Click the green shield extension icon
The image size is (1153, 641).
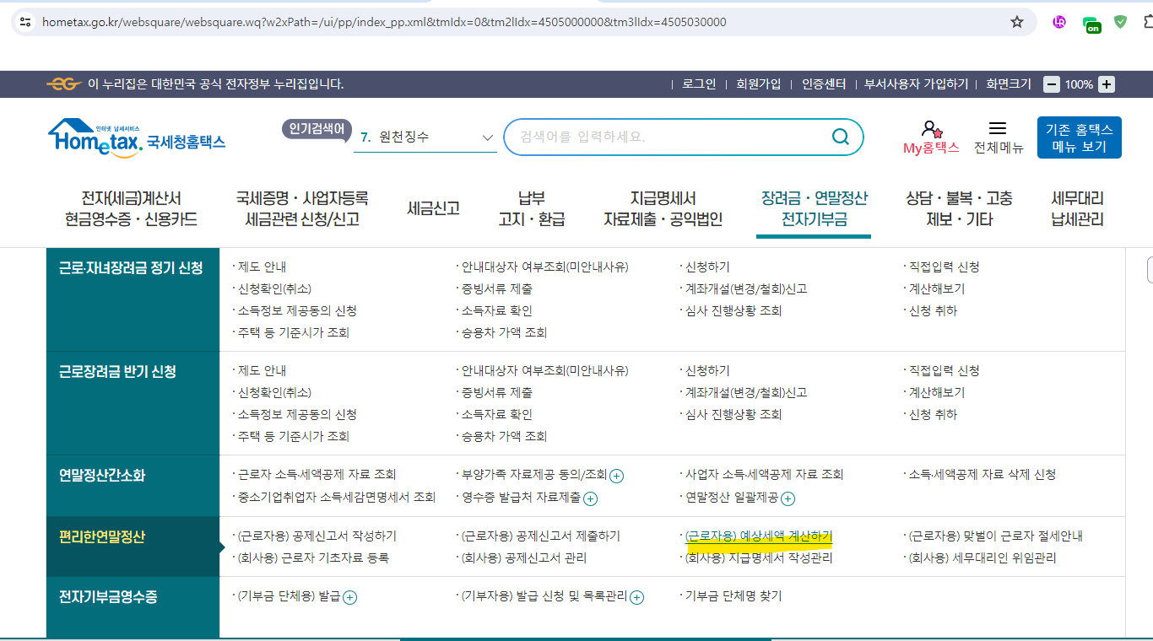tap(1120, 22)
